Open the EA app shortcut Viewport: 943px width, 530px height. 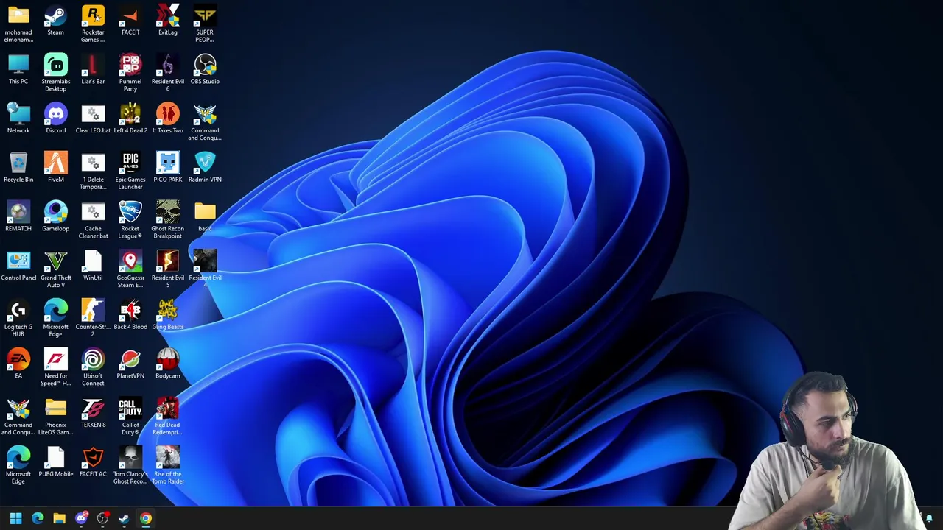(18, 364)
